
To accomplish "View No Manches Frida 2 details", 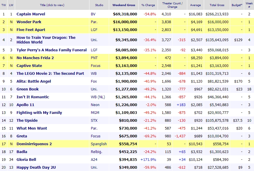I will (x=35, y=58).
